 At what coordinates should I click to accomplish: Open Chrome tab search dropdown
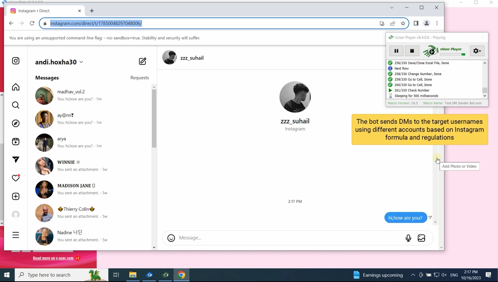tap(392, 8)
